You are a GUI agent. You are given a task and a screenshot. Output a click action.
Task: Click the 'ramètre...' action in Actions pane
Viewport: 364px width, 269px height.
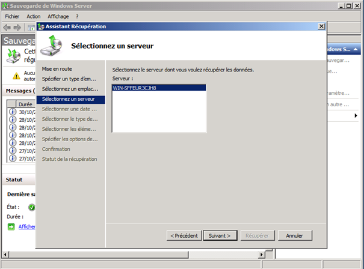339,93
